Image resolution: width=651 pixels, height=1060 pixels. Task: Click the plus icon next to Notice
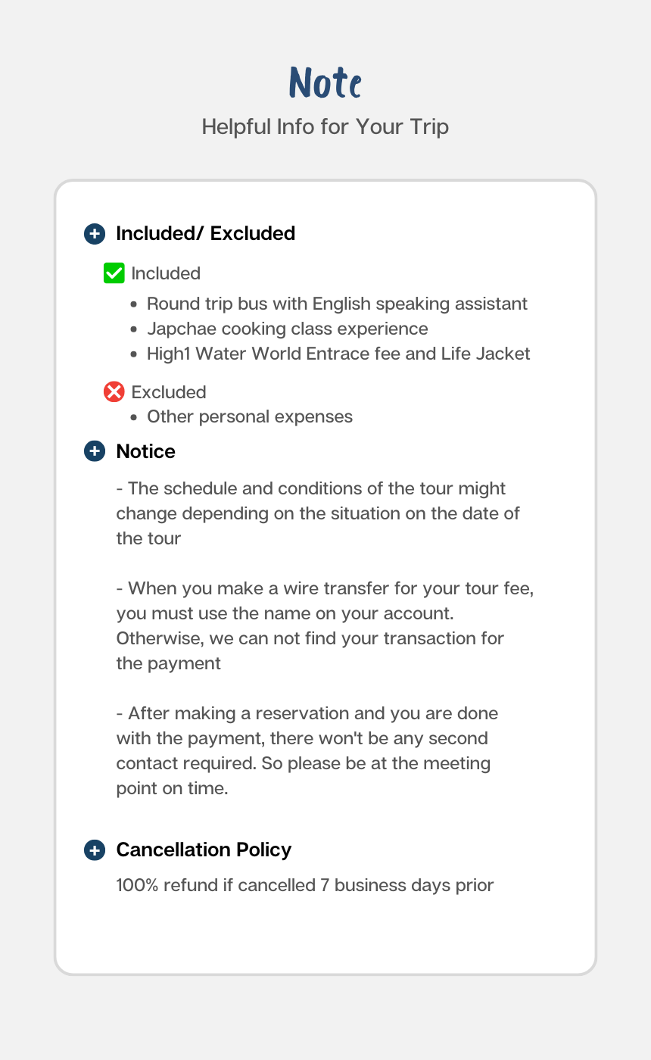94,451
